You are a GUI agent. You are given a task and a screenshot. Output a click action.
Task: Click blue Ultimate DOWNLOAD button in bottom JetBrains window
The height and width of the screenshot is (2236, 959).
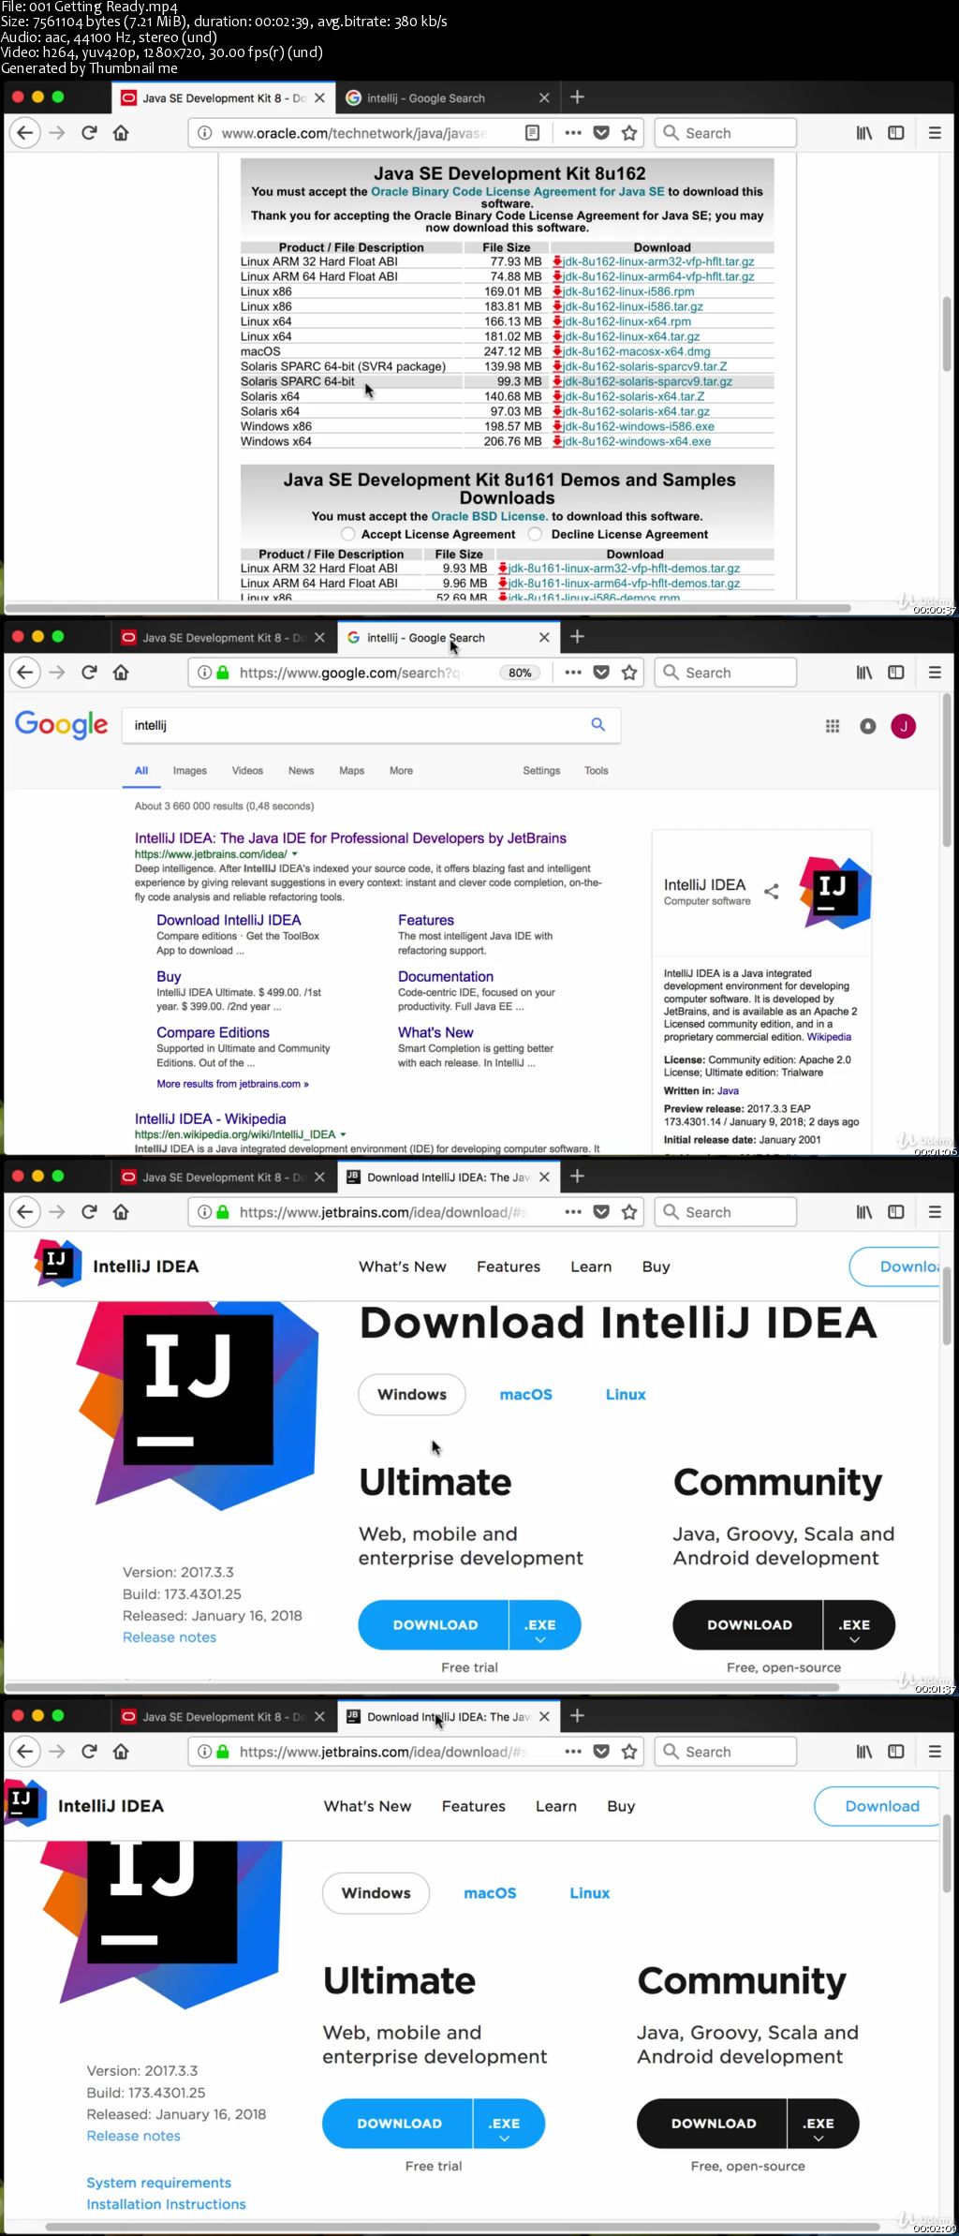399,2123
